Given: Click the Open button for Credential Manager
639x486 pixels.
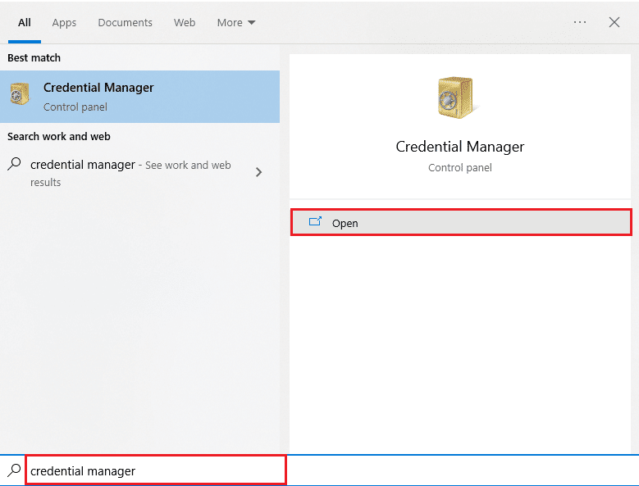Looking at the screenshot, I should [x=461, y=222].
